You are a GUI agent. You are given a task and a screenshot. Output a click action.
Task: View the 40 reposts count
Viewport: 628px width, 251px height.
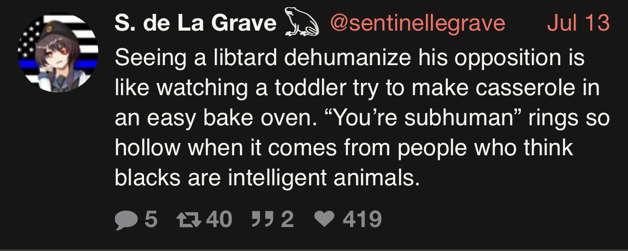point(219,220)
